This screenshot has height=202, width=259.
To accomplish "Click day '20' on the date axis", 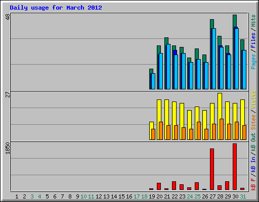I will [159, 196].
